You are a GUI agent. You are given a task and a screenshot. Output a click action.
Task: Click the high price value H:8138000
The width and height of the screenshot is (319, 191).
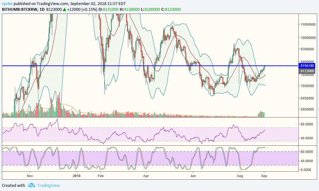(130, 10)
